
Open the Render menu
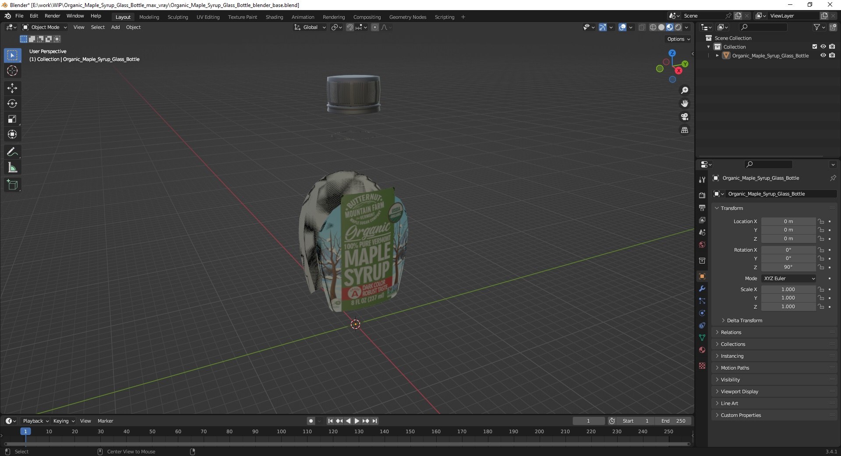tap(52, 16)
